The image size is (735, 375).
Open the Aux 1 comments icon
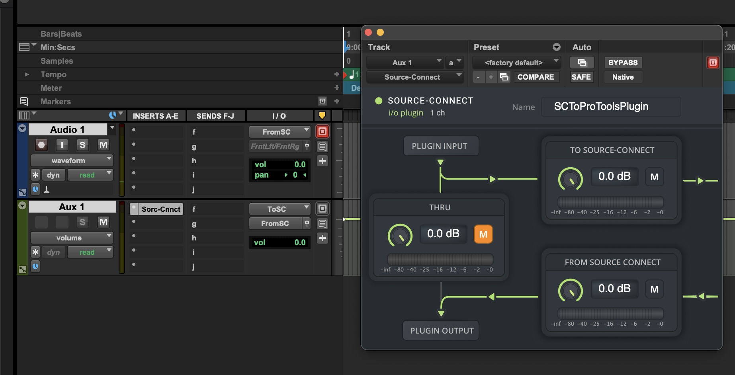pyautogui.click(x=323, y=224)
